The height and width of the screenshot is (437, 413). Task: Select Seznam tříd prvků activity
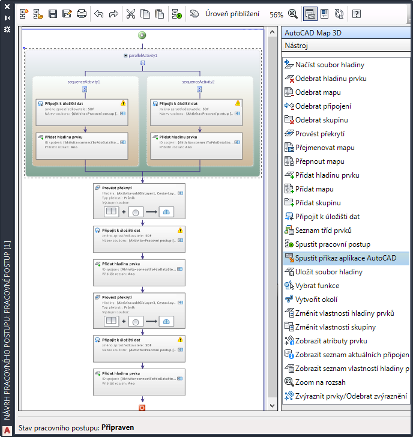[346, 231]
